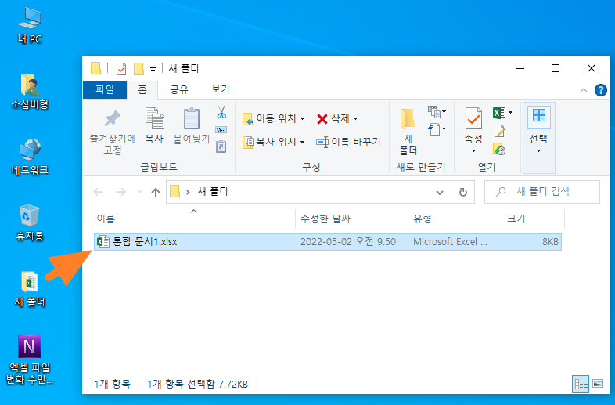Click the paste shortcut icon
The height and width of the screenshot is (405, 615).
221,146
